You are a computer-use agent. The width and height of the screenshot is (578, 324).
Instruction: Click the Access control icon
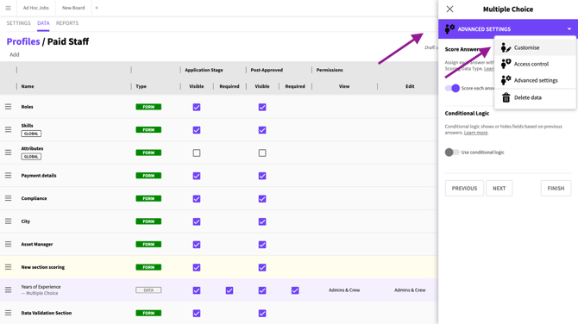(x=506, y=64)
